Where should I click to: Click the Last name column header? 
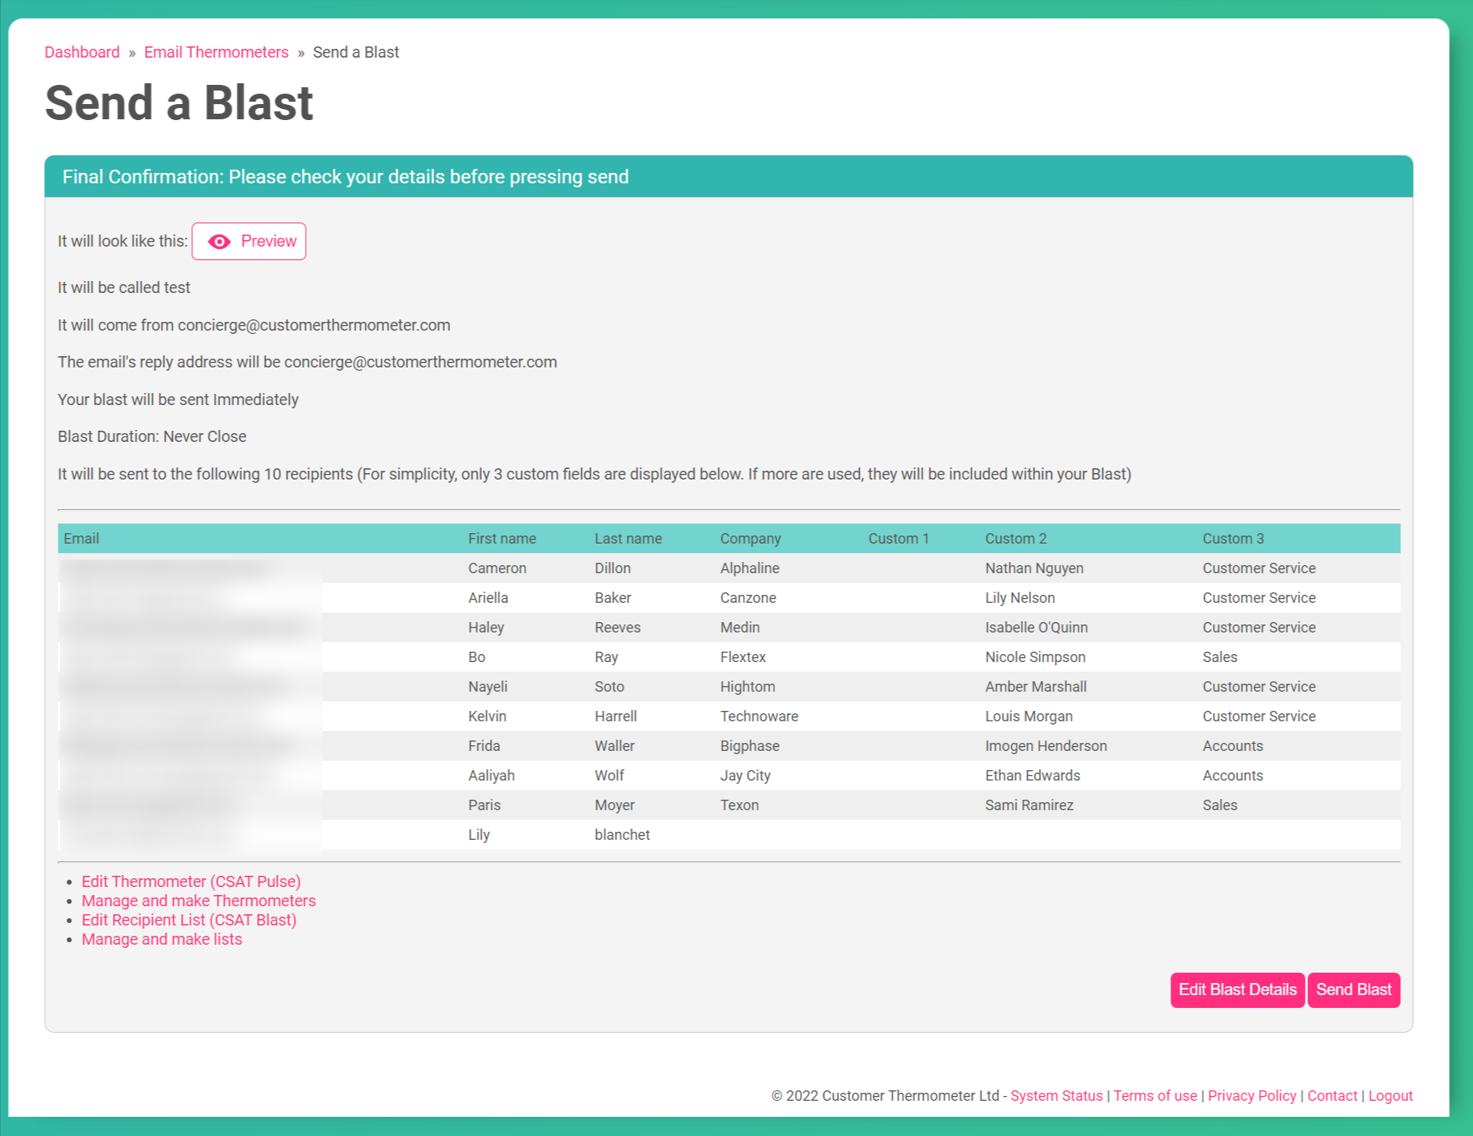click(x=628, y=539)
